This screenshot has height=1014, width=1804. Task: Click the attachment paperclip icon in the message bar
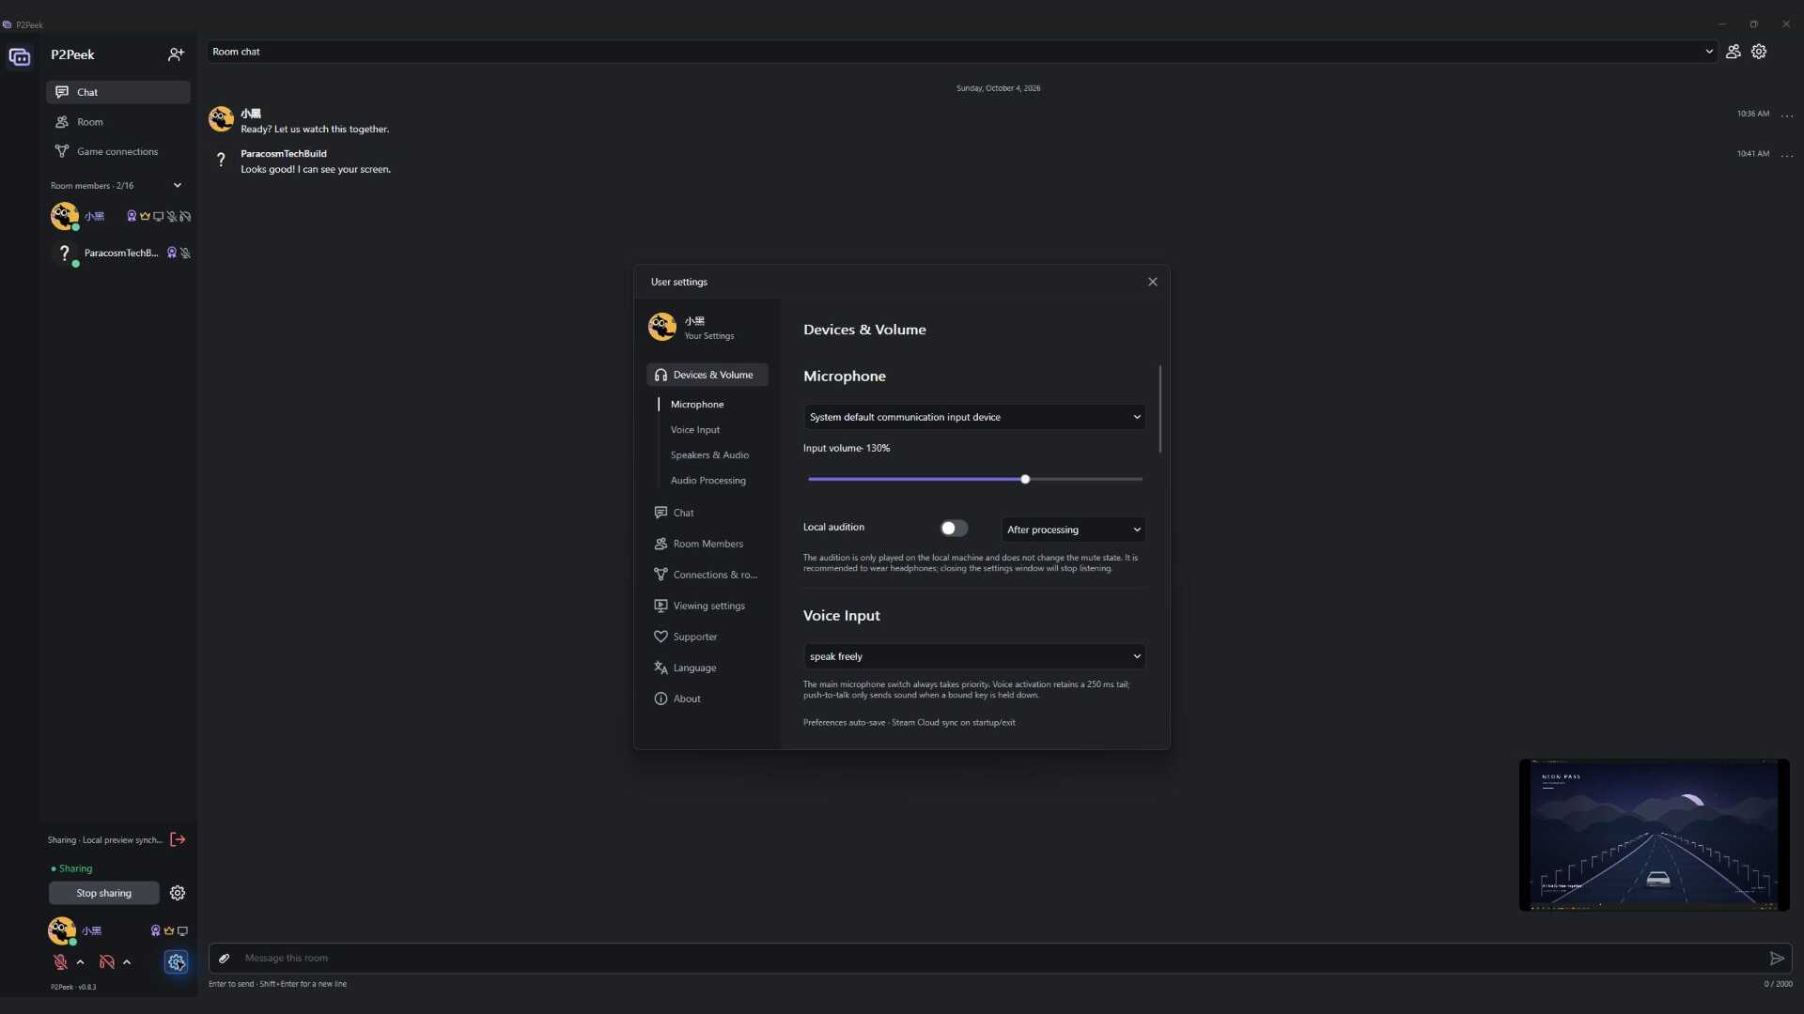[x=225, y=959]
